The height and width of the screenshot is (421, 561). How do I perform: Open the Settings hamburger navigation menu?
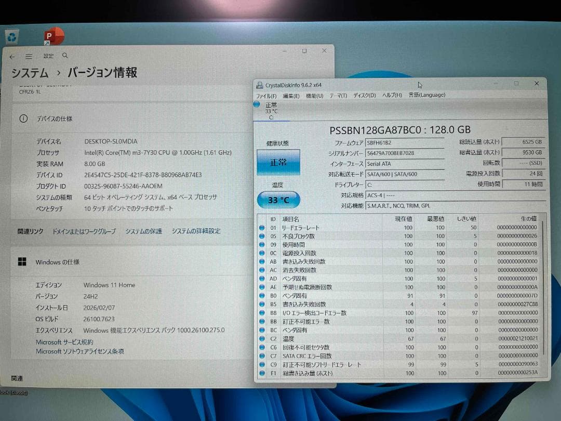coord(29,56)
